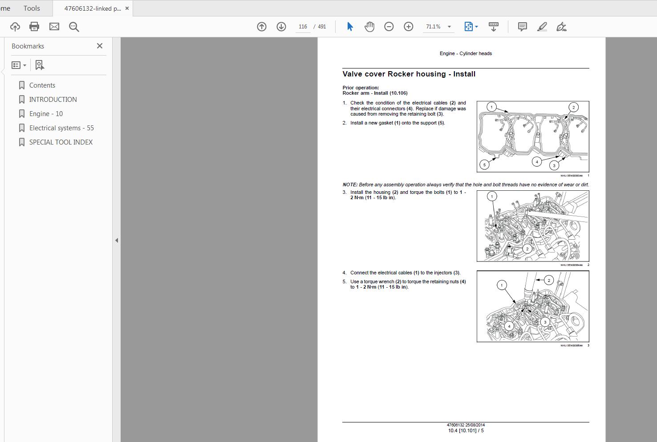Viewport: 657px width, 442px height.
Task: Go to previous page arrow
Action: [x=262, y=27]
